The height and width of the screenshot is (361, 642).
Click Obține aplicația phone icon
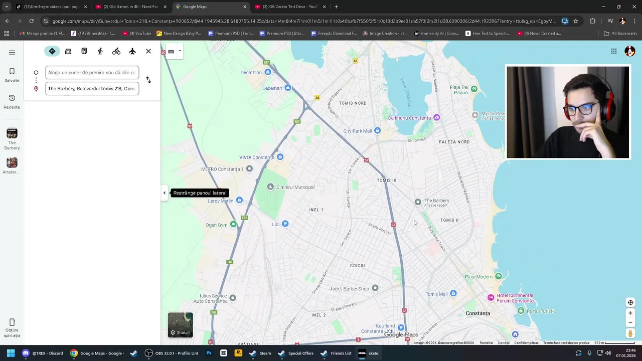click(x=12, y=322)
